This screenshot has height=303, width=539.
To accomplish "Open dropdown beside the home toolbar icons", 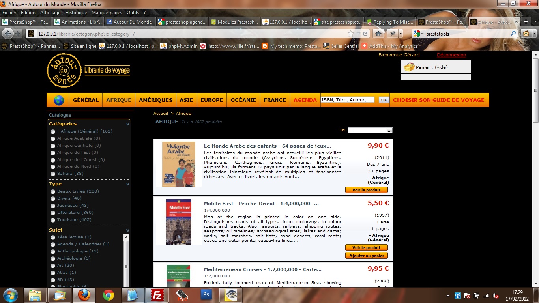I will click(x=401, y=34).
